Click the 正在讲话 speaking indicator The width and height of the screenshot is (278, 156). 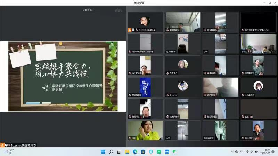[88, 10]
